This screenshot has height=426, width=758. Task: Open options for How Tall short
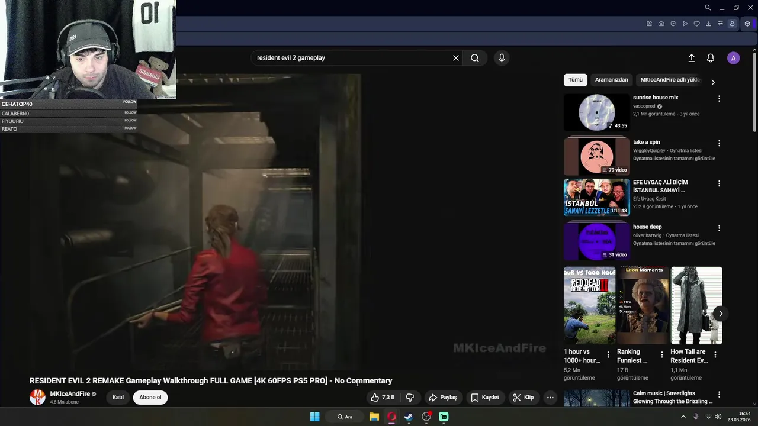(715, 355)
